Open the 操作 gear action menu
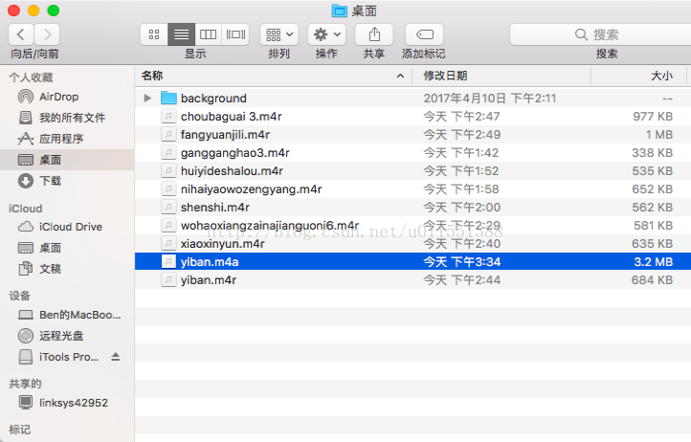This screenshot has width=691, height=442. coord(326,34)
